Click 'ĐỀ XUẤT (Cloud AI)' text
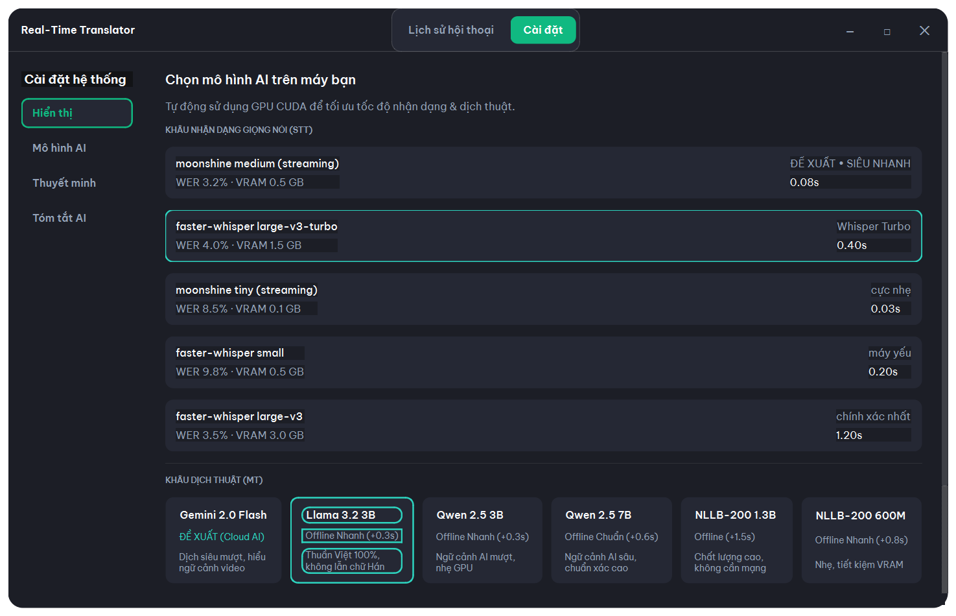The image size is (956, 616). [x=222, y=537]
